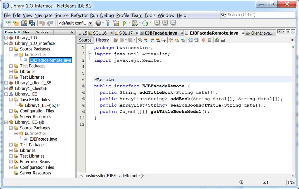Click the History view button
This screenshot has width=299, height=189.
(102, 40)
